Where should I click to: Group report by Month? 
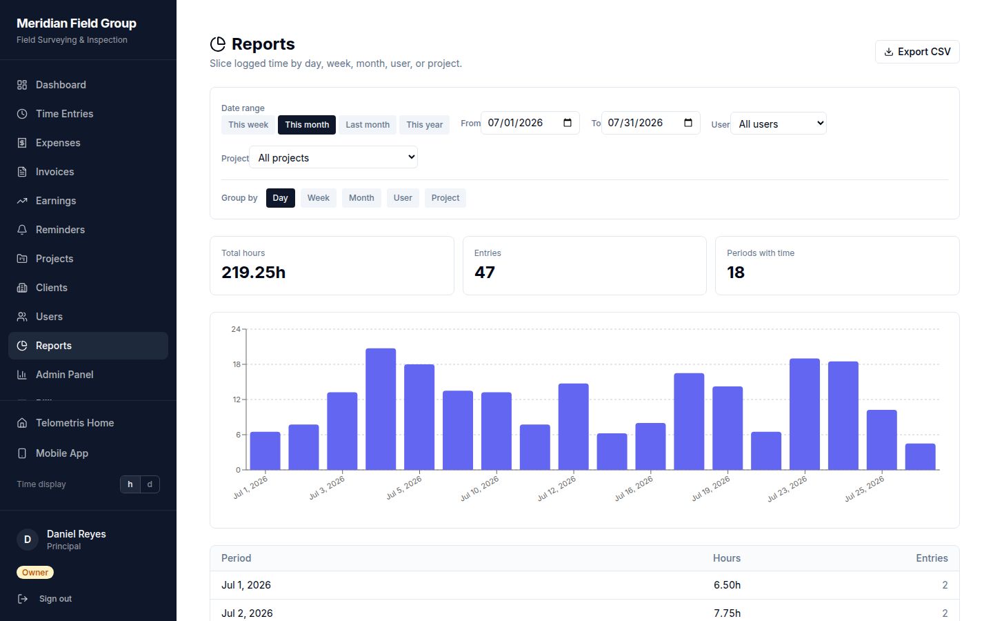(x=361, y=198)
